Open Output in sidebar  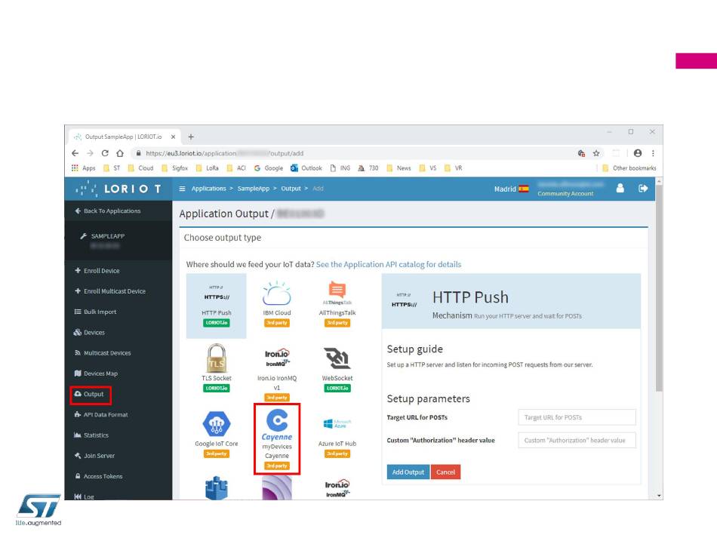pos(90,394)
